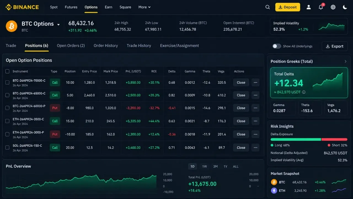Image resolution: width=353 pixels, height=199 pixels.
Task: Click the Total Delta card
Action: [x=309, y=83]
